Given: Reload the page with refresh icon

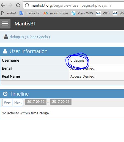Looking at the screenshot, I should tap(18, 5).
